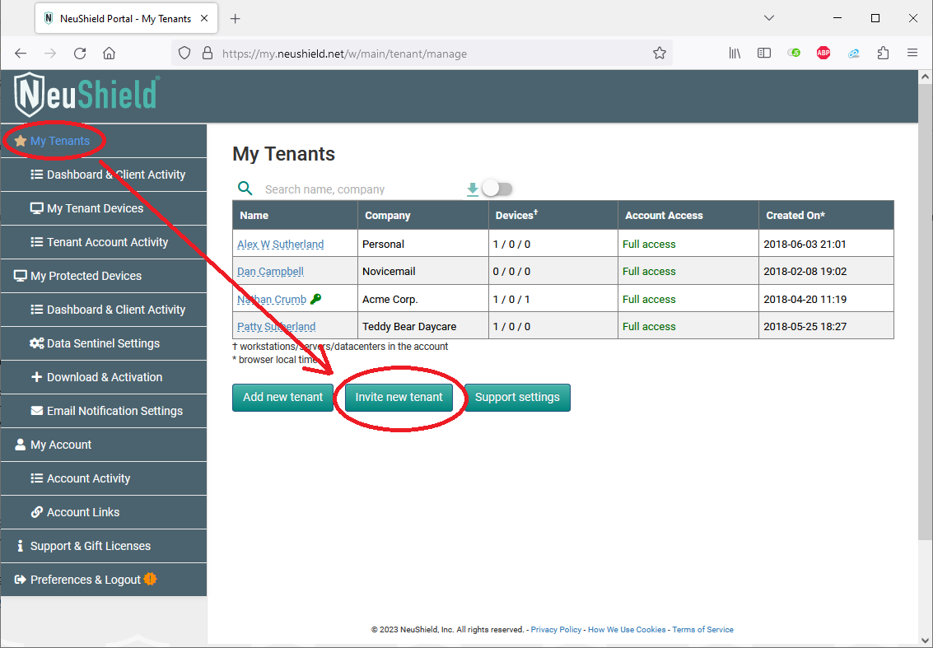Image resolution: width=933 pixels, height=648 pixels.
Task: Open tenant Nathan Crumb
Action: coord(271,300)
